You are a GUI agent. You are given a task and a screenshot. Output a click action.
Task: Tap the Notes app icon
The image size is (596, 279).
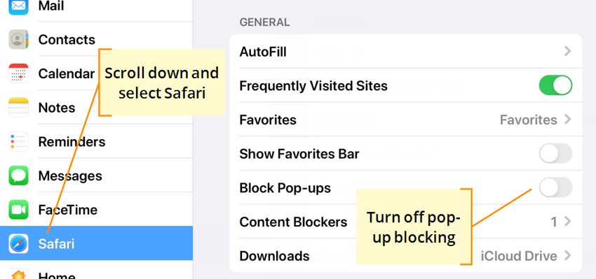point(19,108)
